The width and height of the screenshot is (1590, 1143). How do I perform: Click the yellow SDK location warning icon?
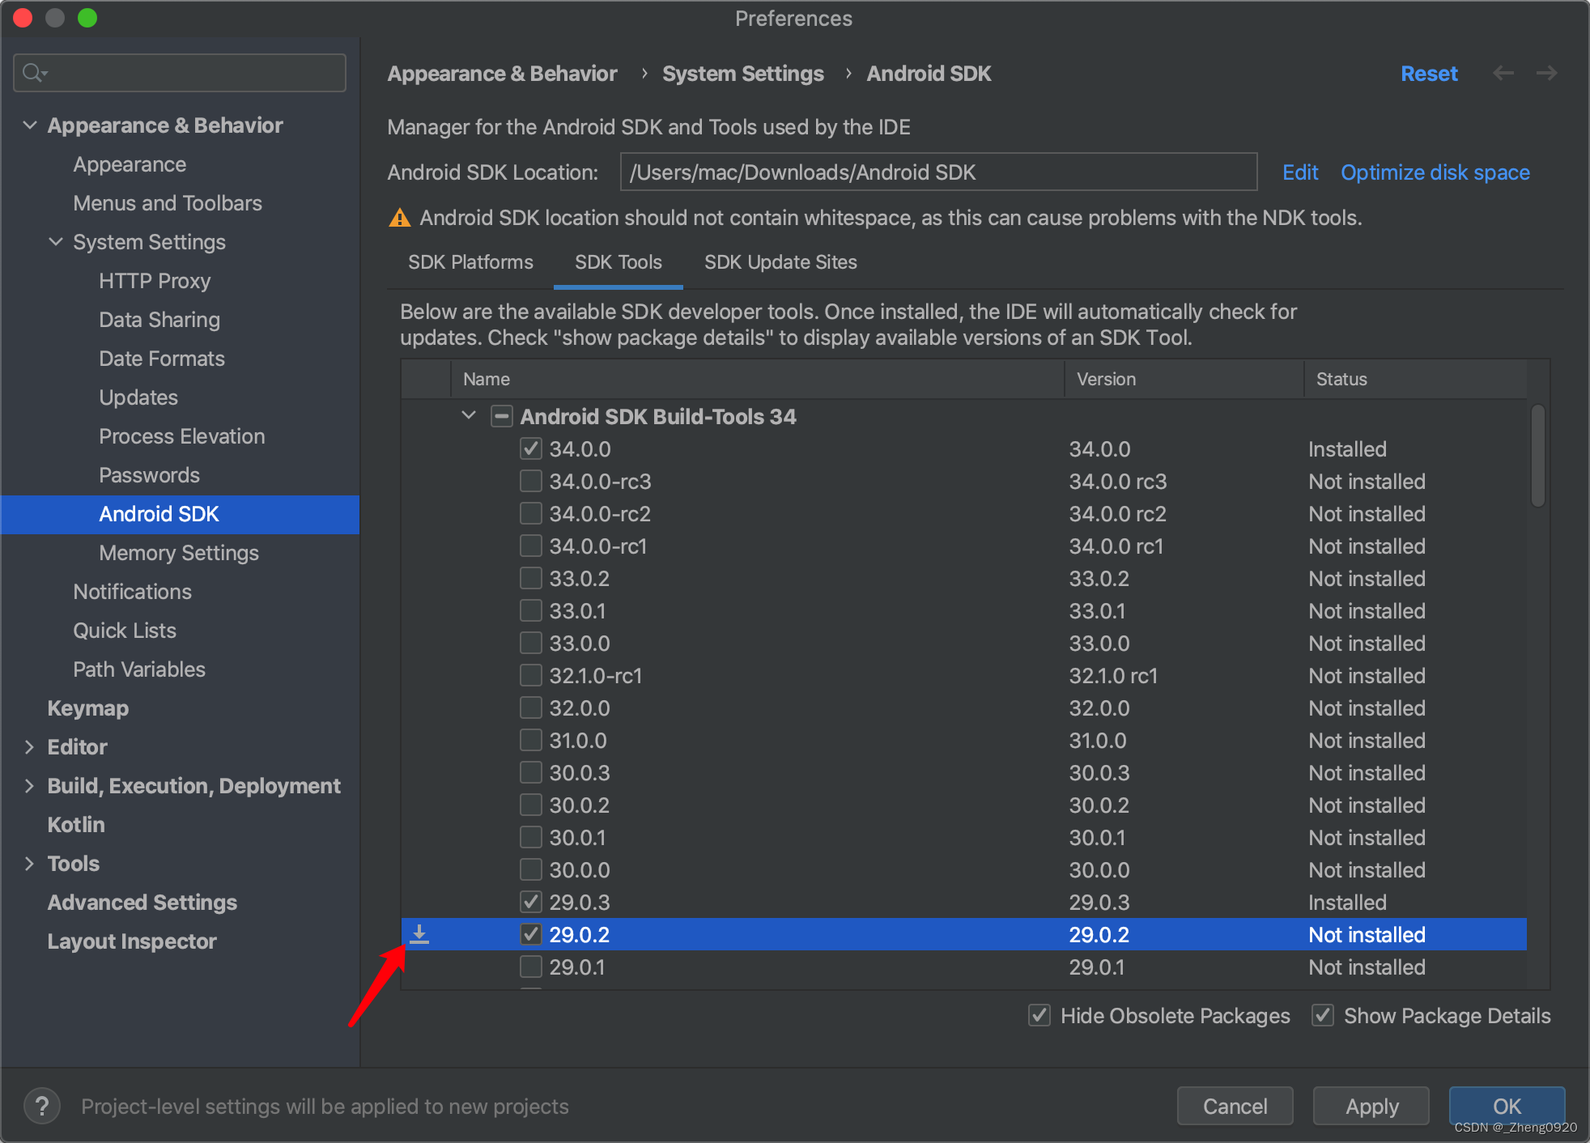pos(400,218)
